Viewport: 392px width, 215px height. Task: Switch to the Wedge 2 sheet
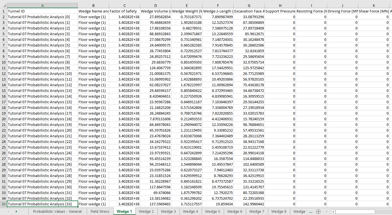point(146,212)
